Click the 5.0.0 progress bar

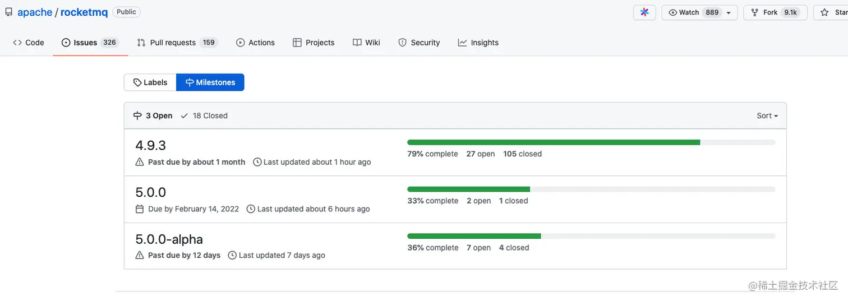[x=591, y=189]
